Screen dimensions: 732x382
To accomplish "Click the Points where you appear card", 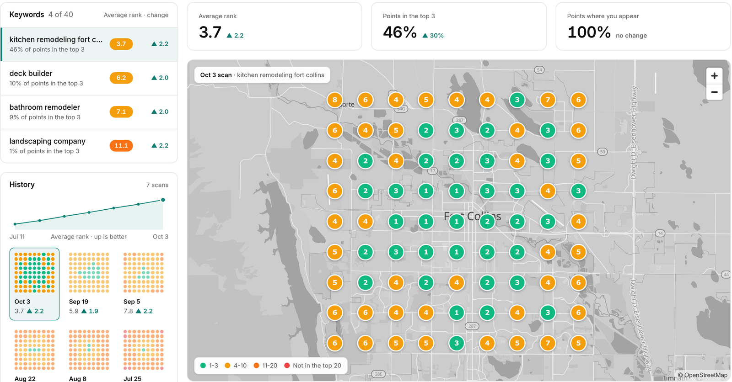I will point(643,27).
